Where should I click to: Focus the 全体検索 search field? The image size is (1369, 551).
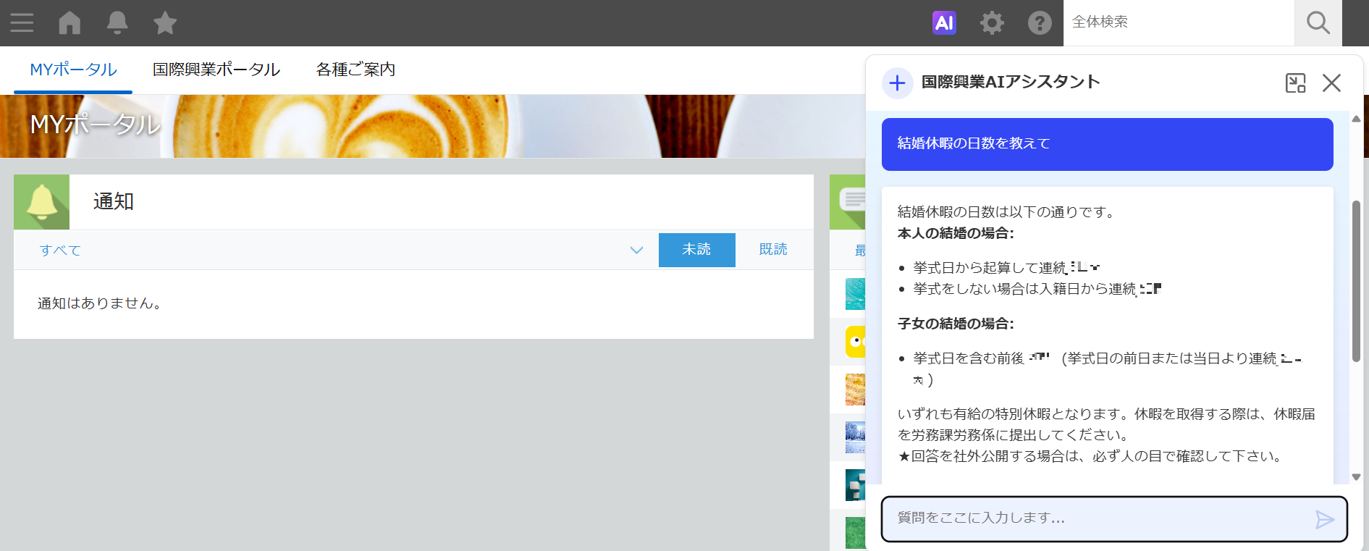(1179, 22)
